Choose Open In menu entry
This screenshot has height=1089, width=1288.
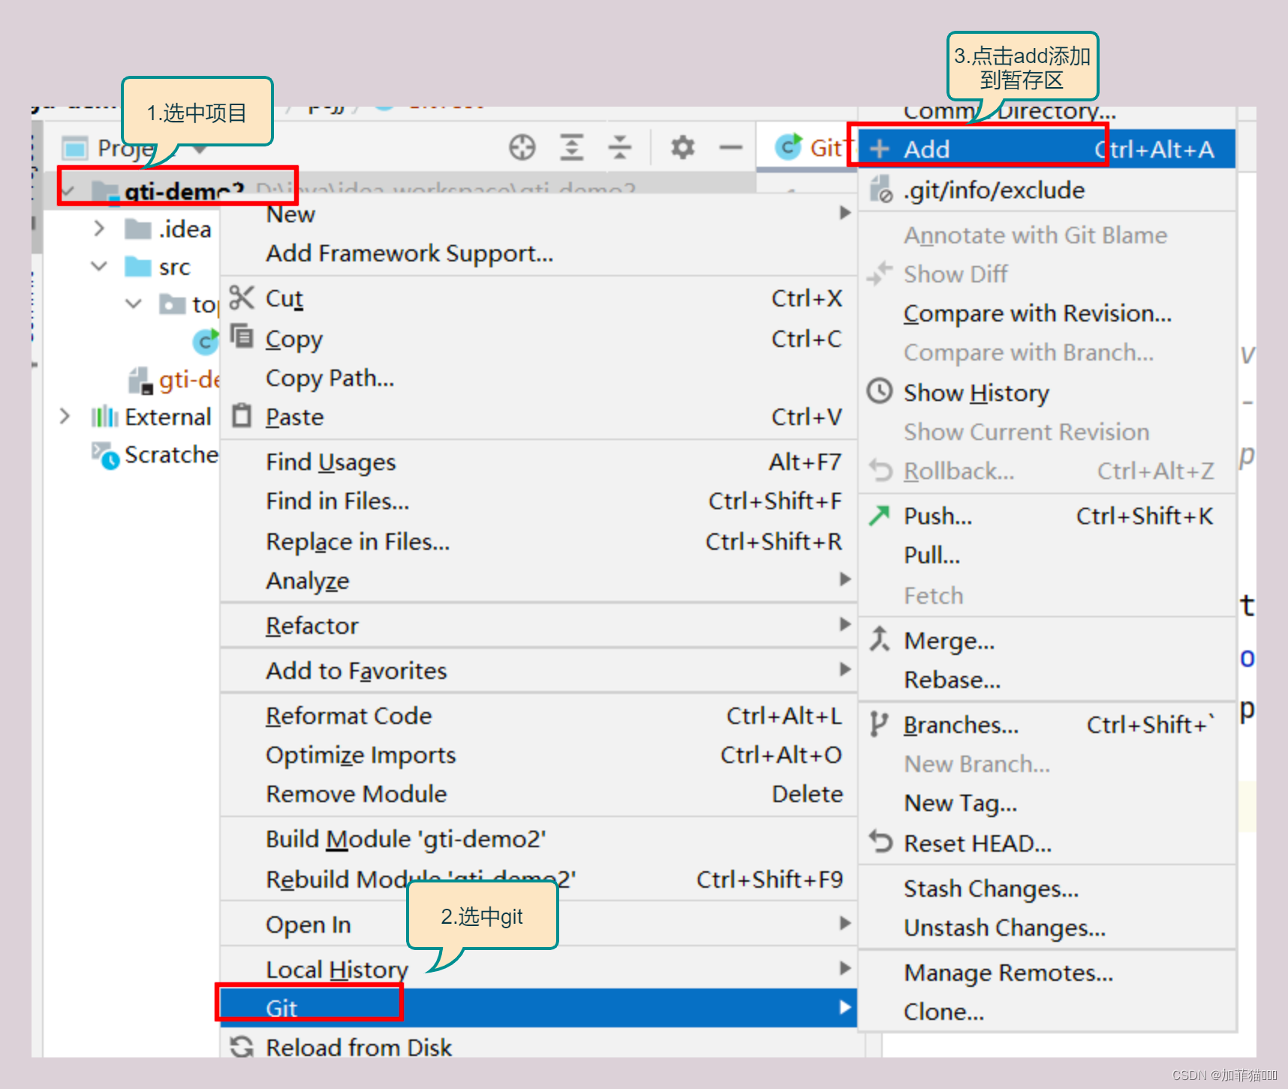[x=539, y=925]
